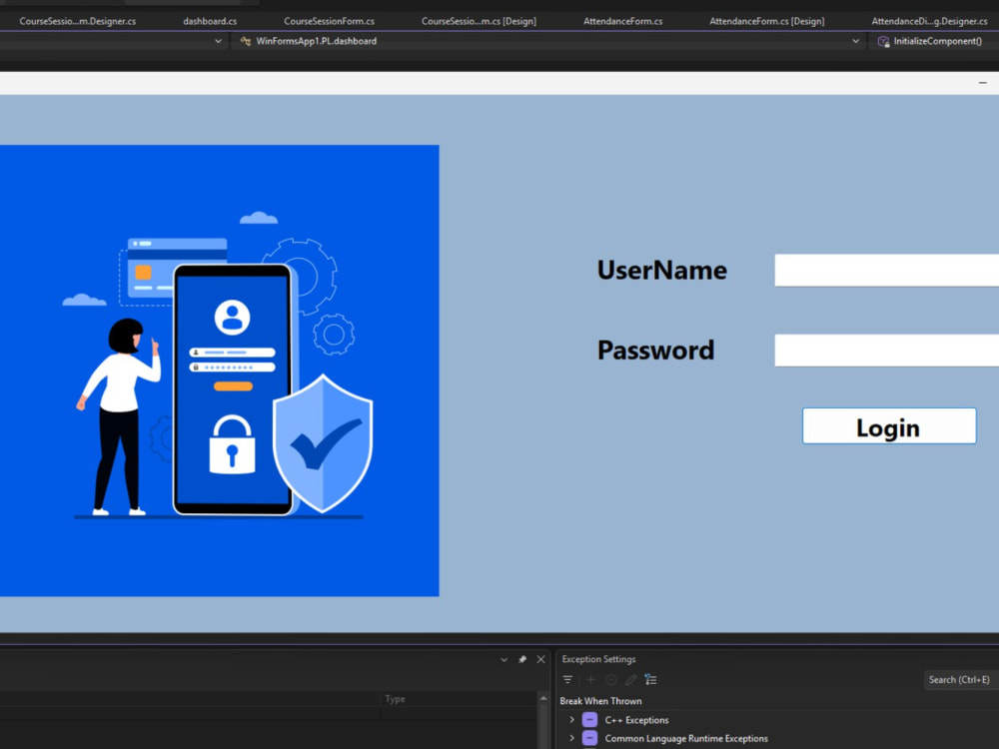Minimize the login form window
Viewport: 999px width, 749px height.
pyautogui.click(x=982, y=83)
